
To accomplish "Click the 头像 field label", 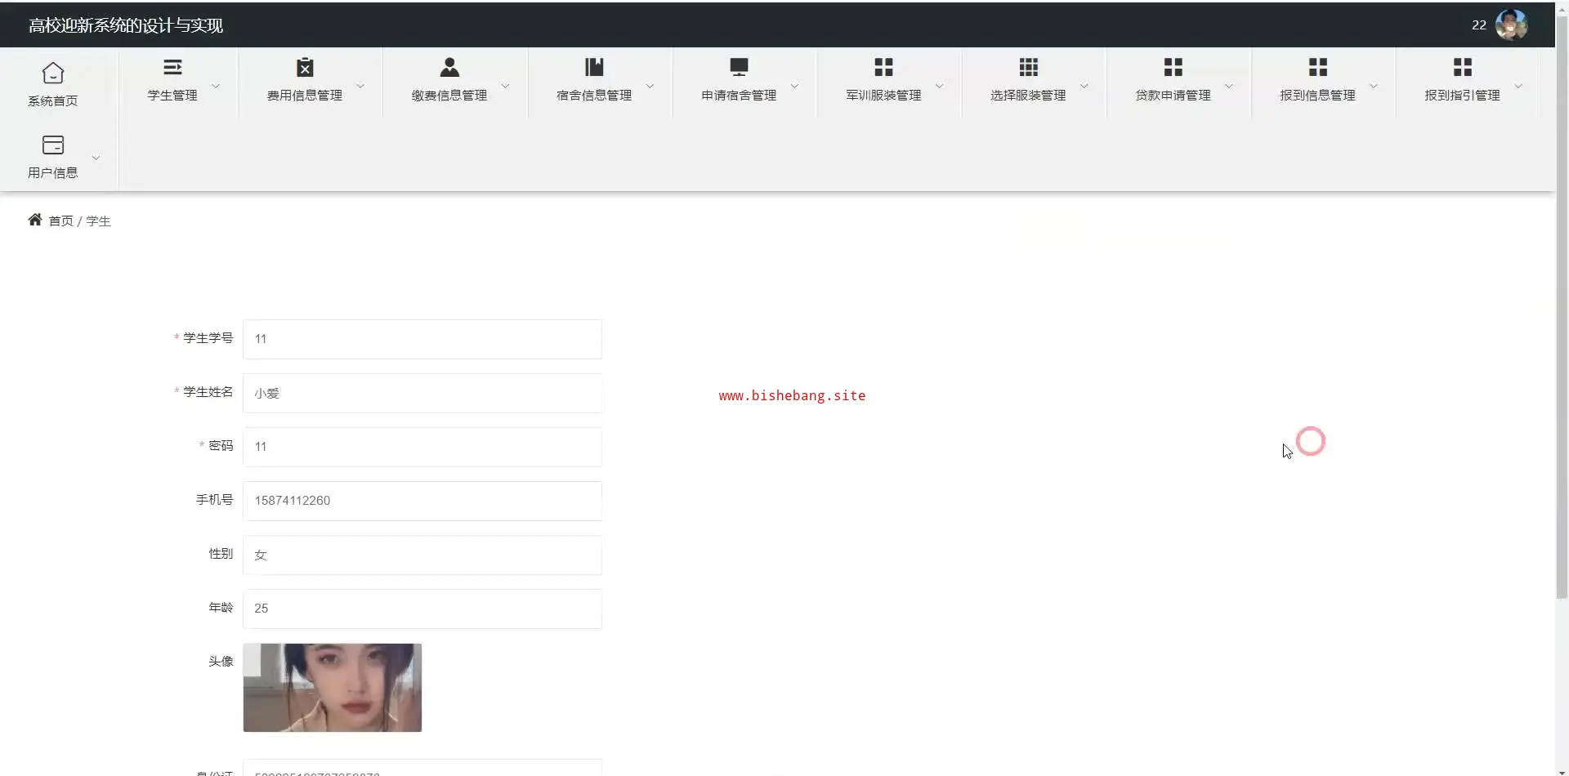I will click(x=221, y=662).
